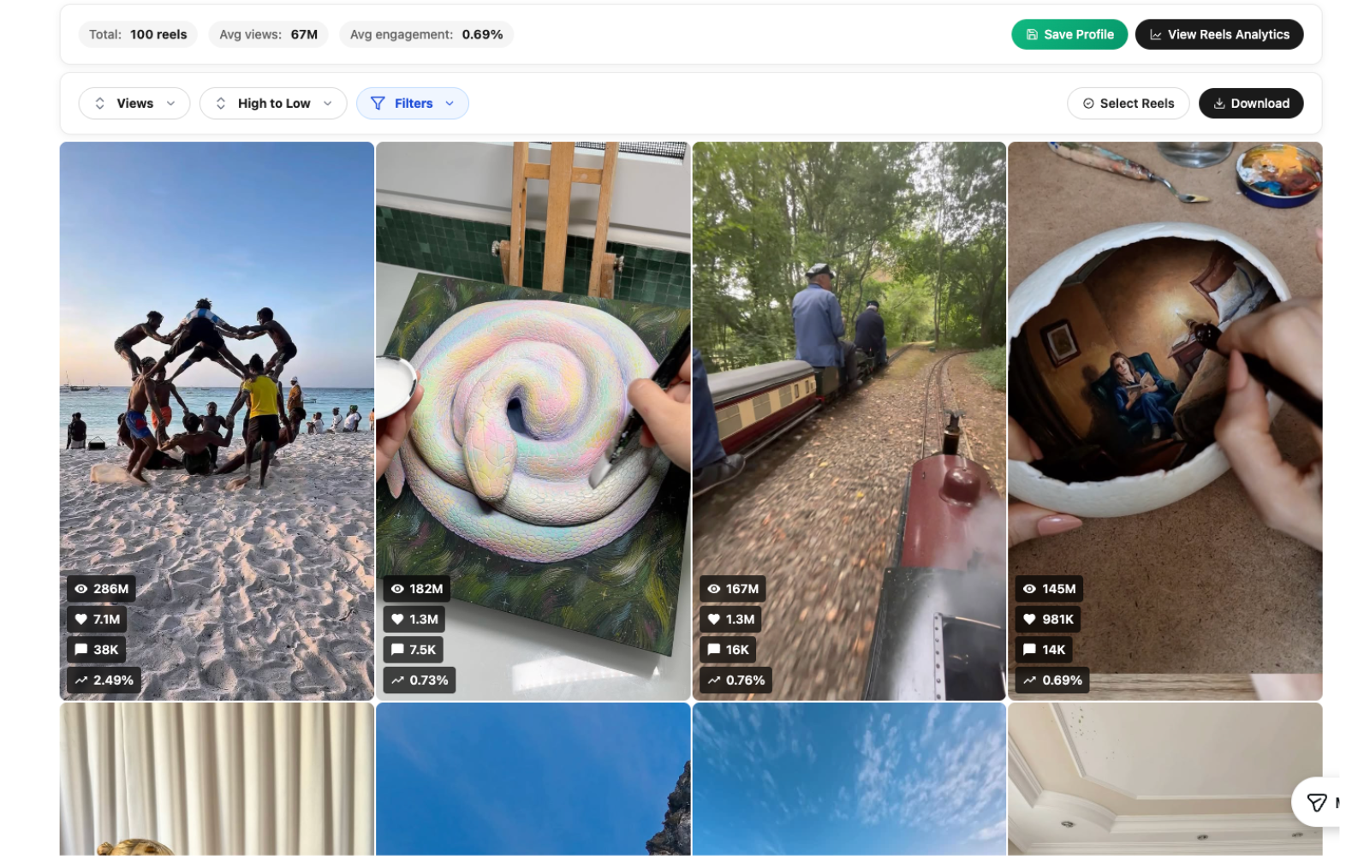Click the heart icon on the train reel's 1.3M badge
This screenshot has width=1370, height=856.
tap(714, 619)
